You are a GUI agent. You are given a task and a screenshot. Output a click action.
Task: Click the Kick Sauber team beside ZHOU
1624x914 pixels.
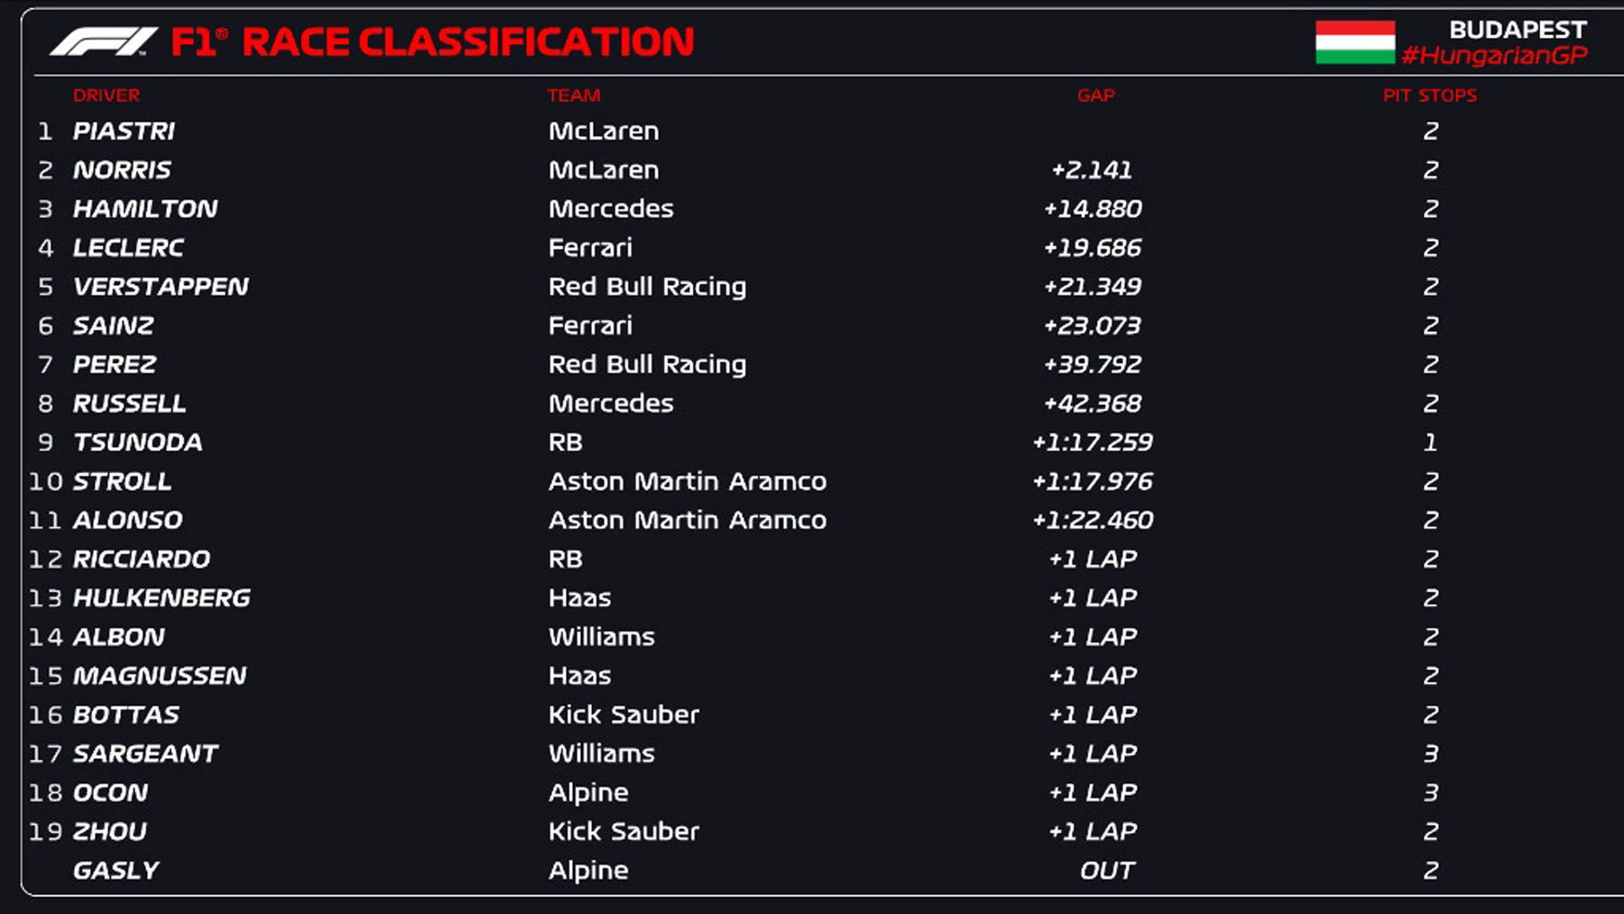[x=623, y=832]
